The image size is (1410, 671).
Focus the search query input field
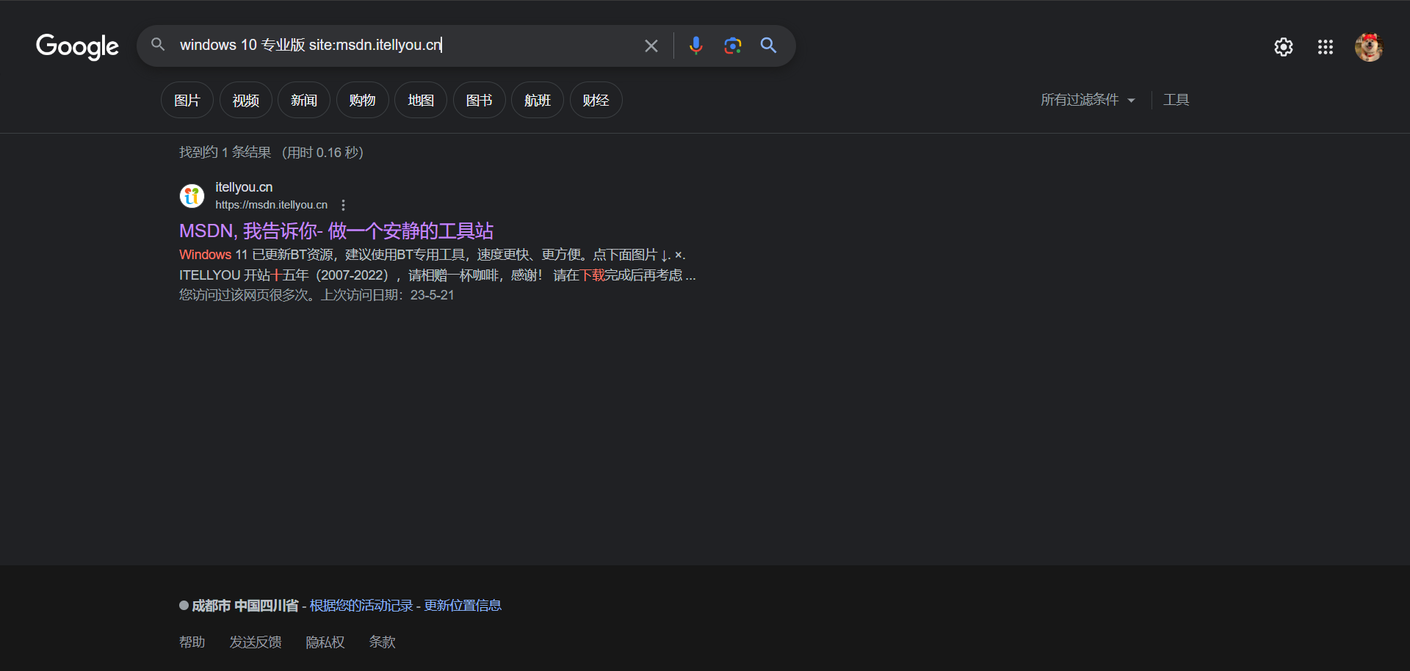[404, 46]
